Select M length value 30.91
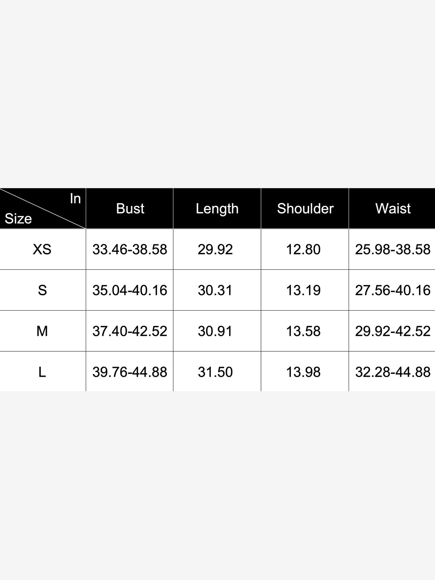The width and height of the screenshot is (435, 580). [215, 331]
